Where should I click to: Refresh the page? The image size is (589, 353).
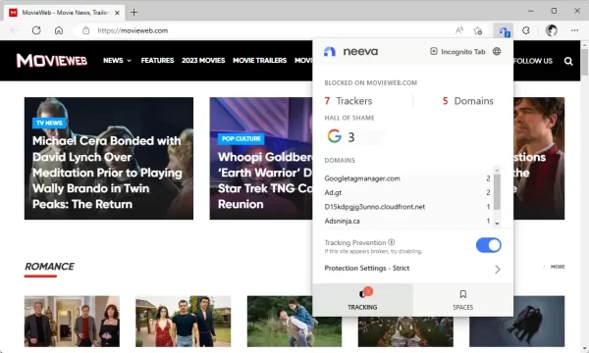36,30
